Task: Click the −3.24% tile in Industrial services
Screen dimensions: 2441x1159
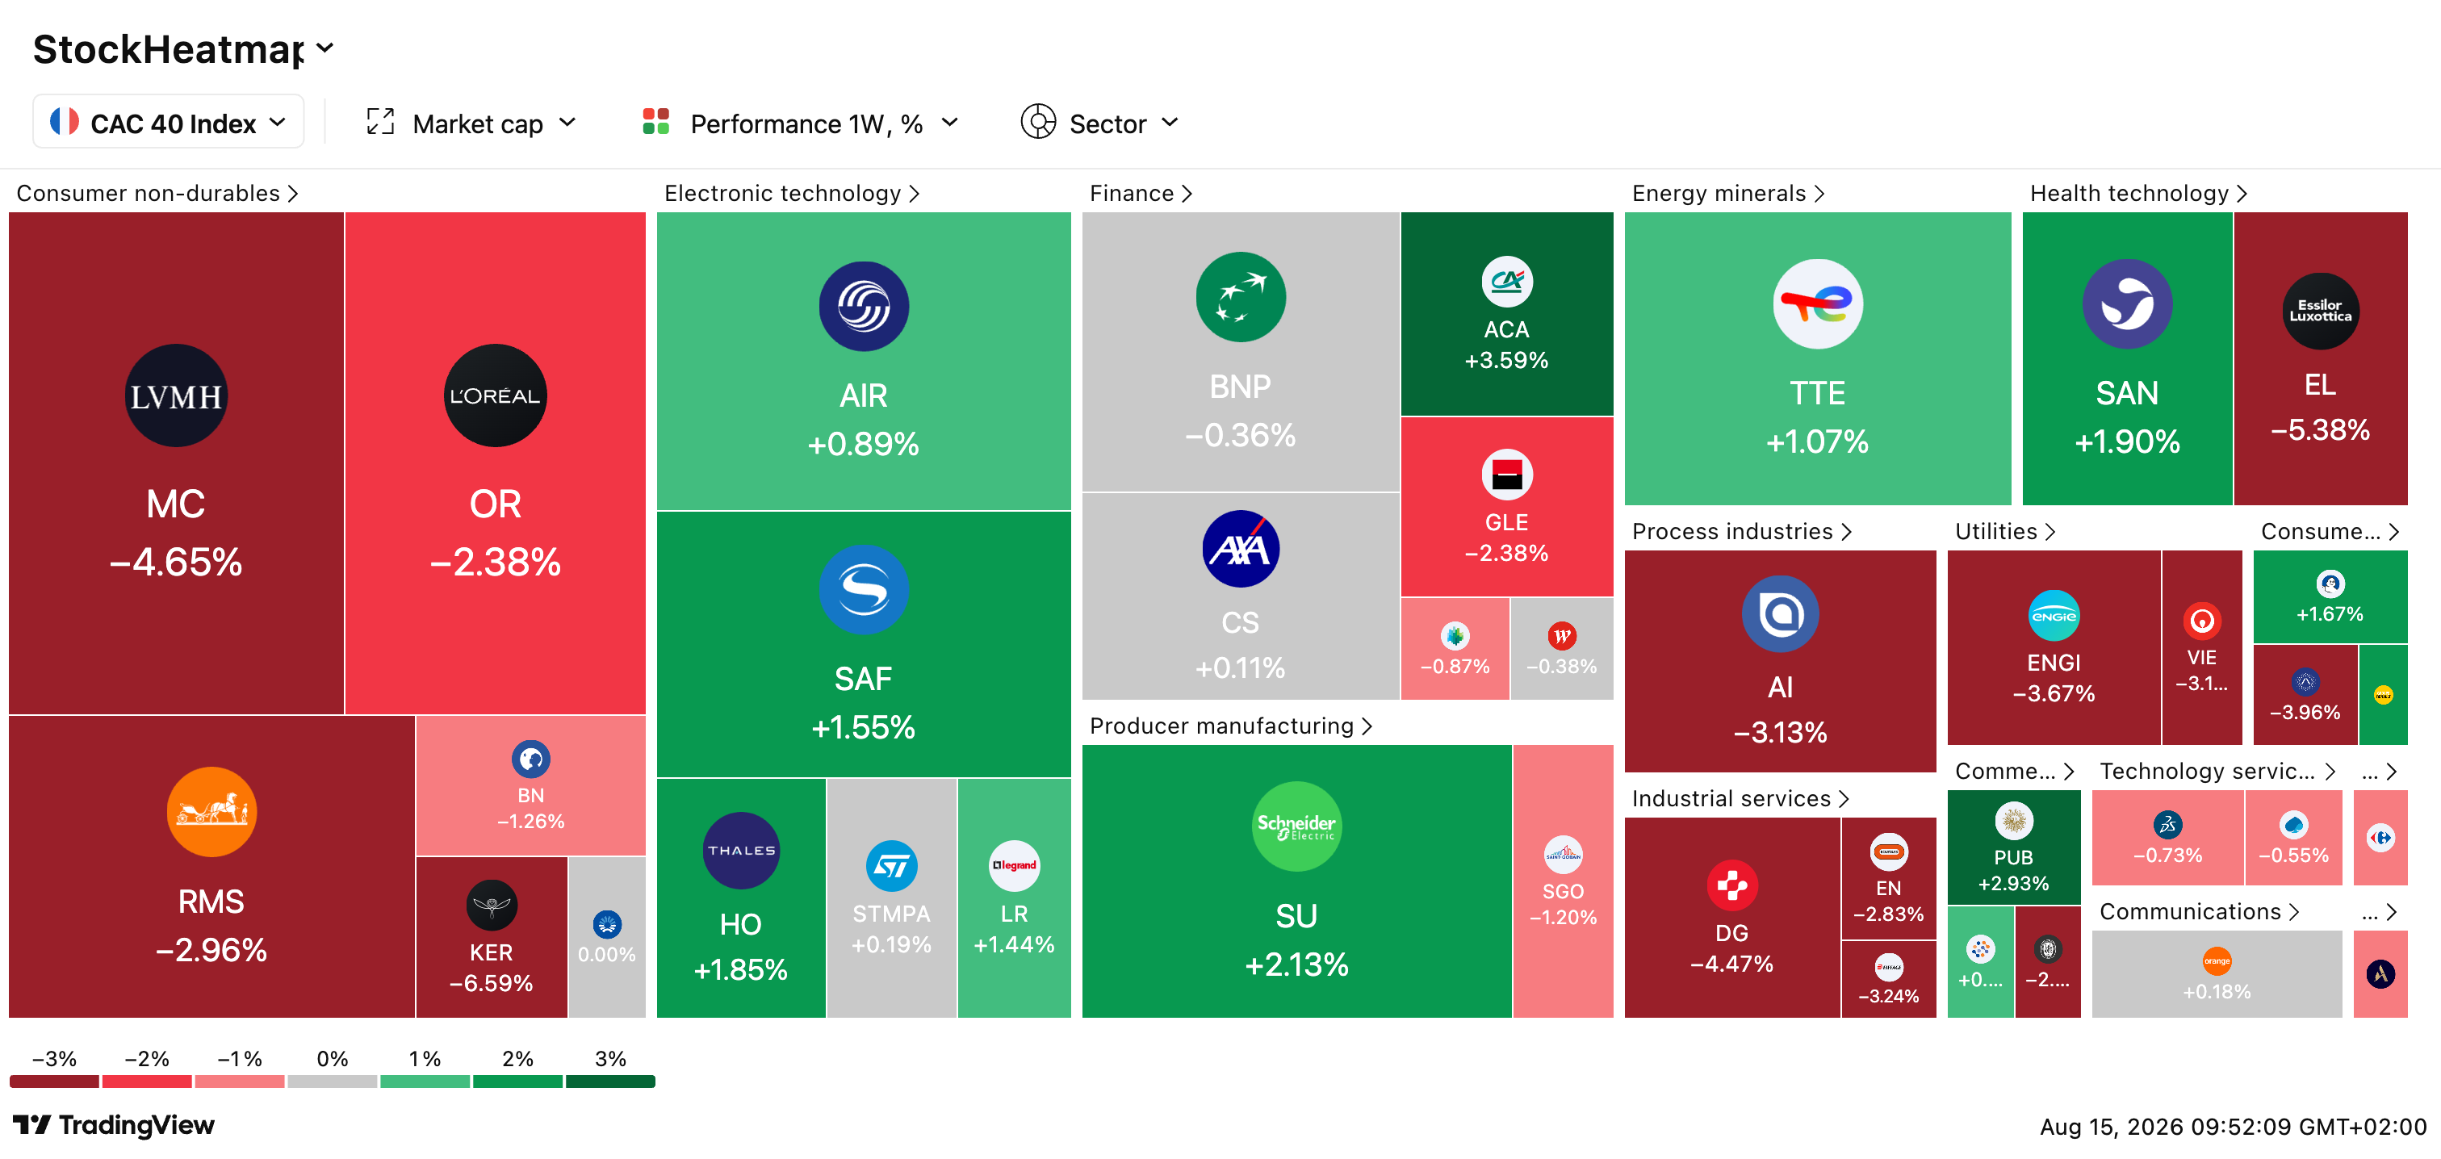Action: [x=1889, y=980]
